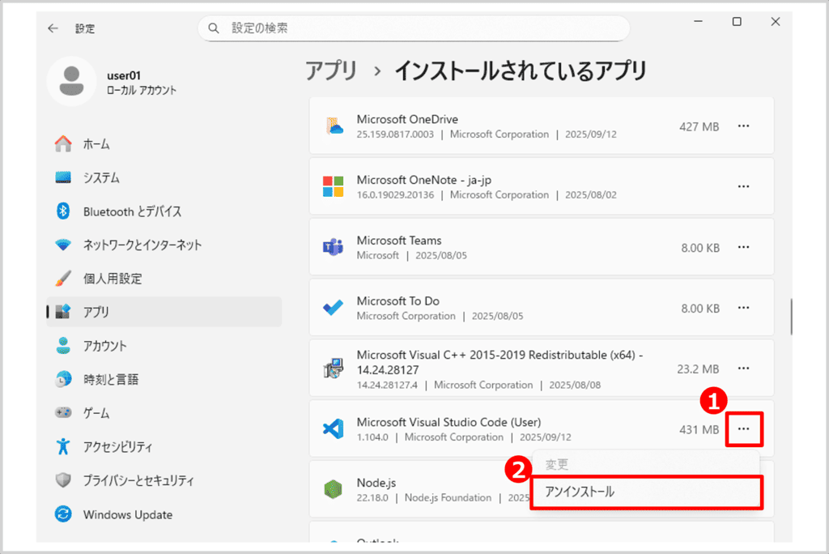829x554 pixels.
Task: Click the Visual C++ Redistributable installer icon
Action: pos(333,369)
